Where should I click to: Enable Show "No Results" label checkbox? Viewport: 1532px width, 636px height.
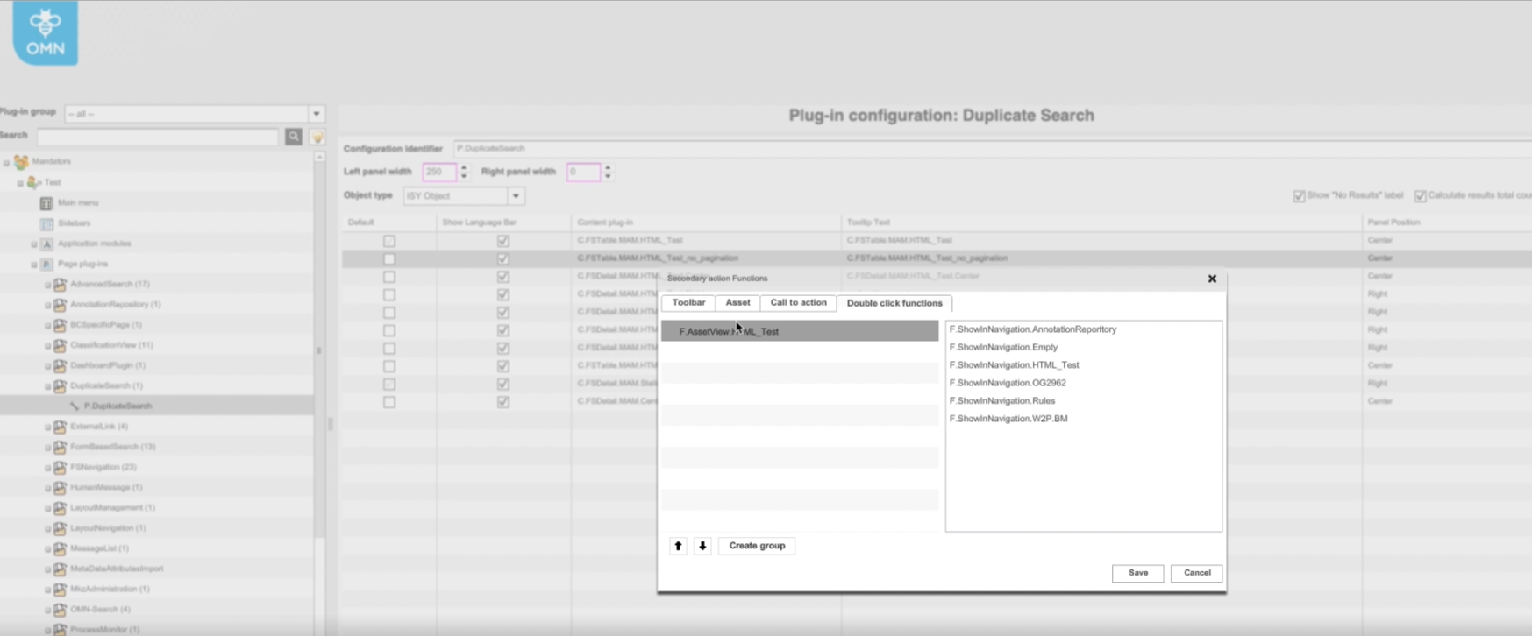point(1299,195)
